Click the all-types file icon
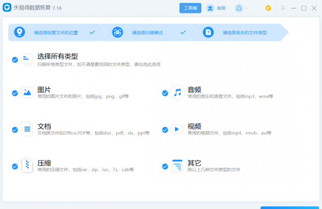This screenshot has height=209, width=322. (27, 60)
